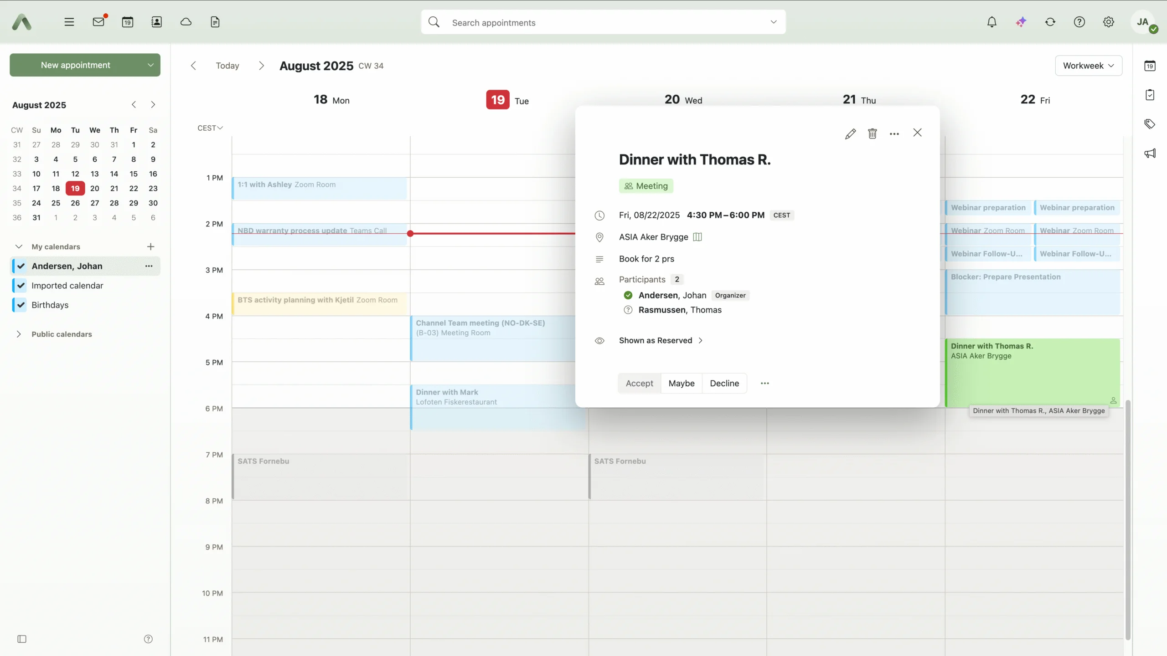Click the refresh sync icon
The width and height of the screenshot is (1167, 656).
click(x=1050, y=22)
